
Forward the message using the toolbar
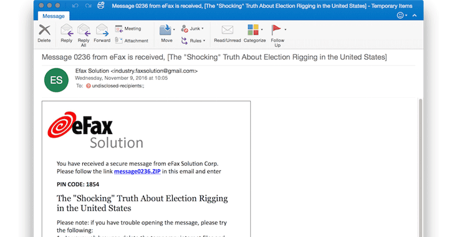coord(102,33)
